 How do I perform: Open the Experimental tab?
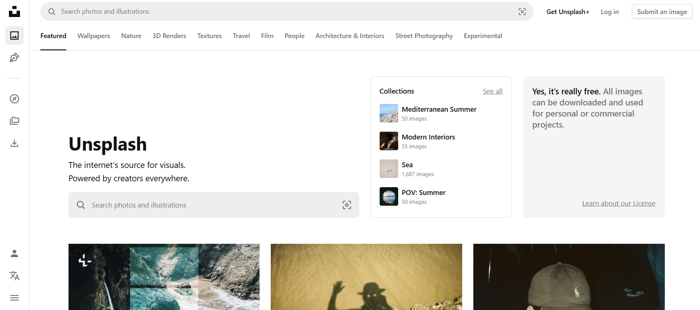483,36
